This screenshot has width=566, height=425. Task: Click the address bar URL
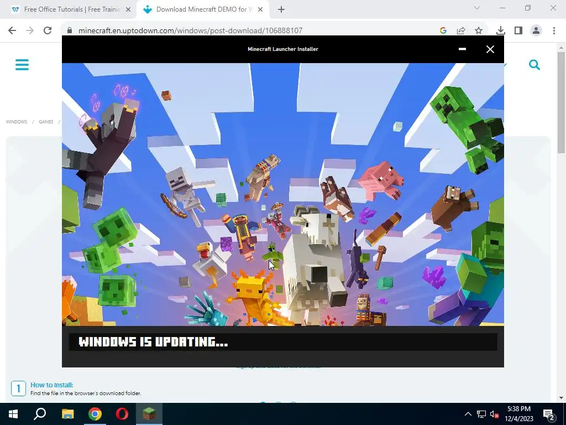click(190, 30)
